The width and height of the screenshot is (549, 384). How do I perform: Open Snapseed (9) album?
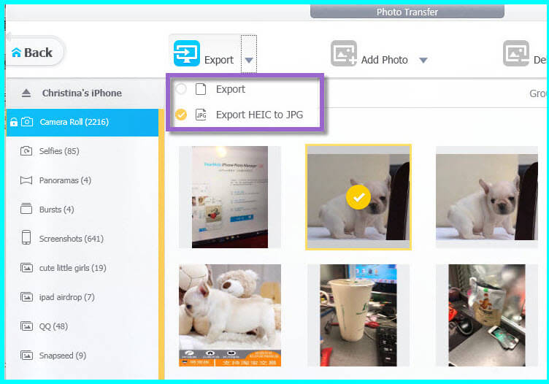point(82,356)
